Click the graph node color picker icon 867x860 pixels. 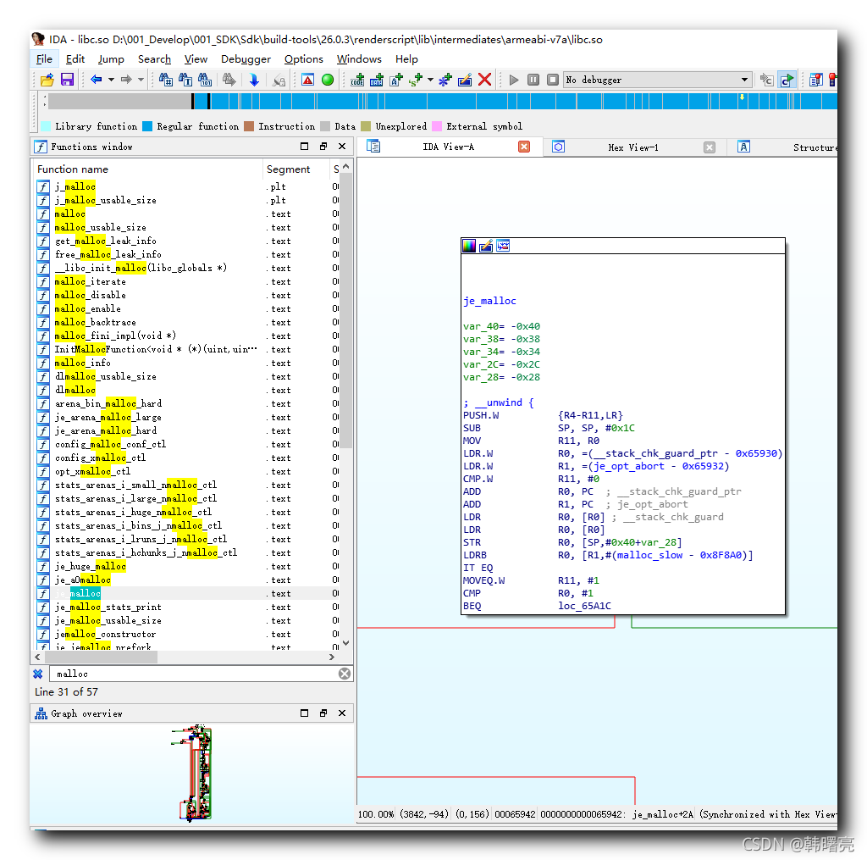tap(468, 246)
